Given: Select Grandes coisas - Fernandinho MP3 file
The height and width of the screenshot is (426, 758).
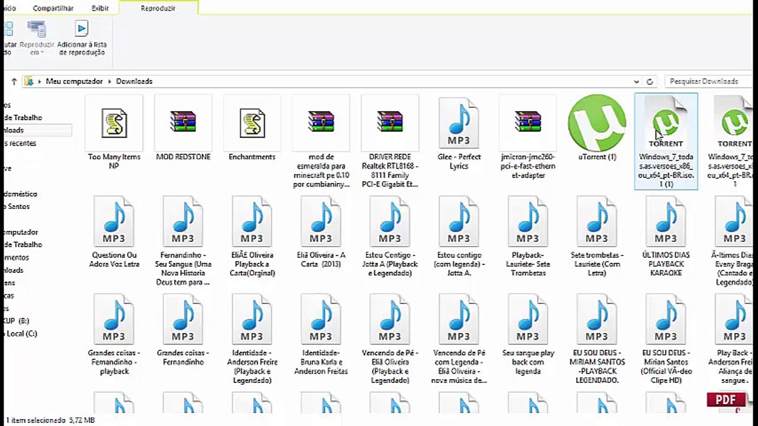Looking at the screenshot, I should click(x=183, y=319).
